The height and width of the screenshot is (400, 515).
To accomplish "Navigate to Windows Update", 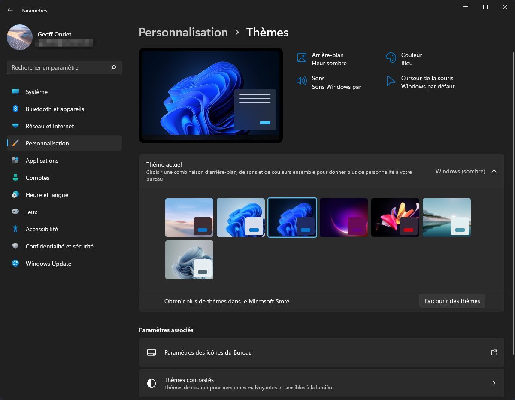I will pyautogui.click(x=64, y=264).
